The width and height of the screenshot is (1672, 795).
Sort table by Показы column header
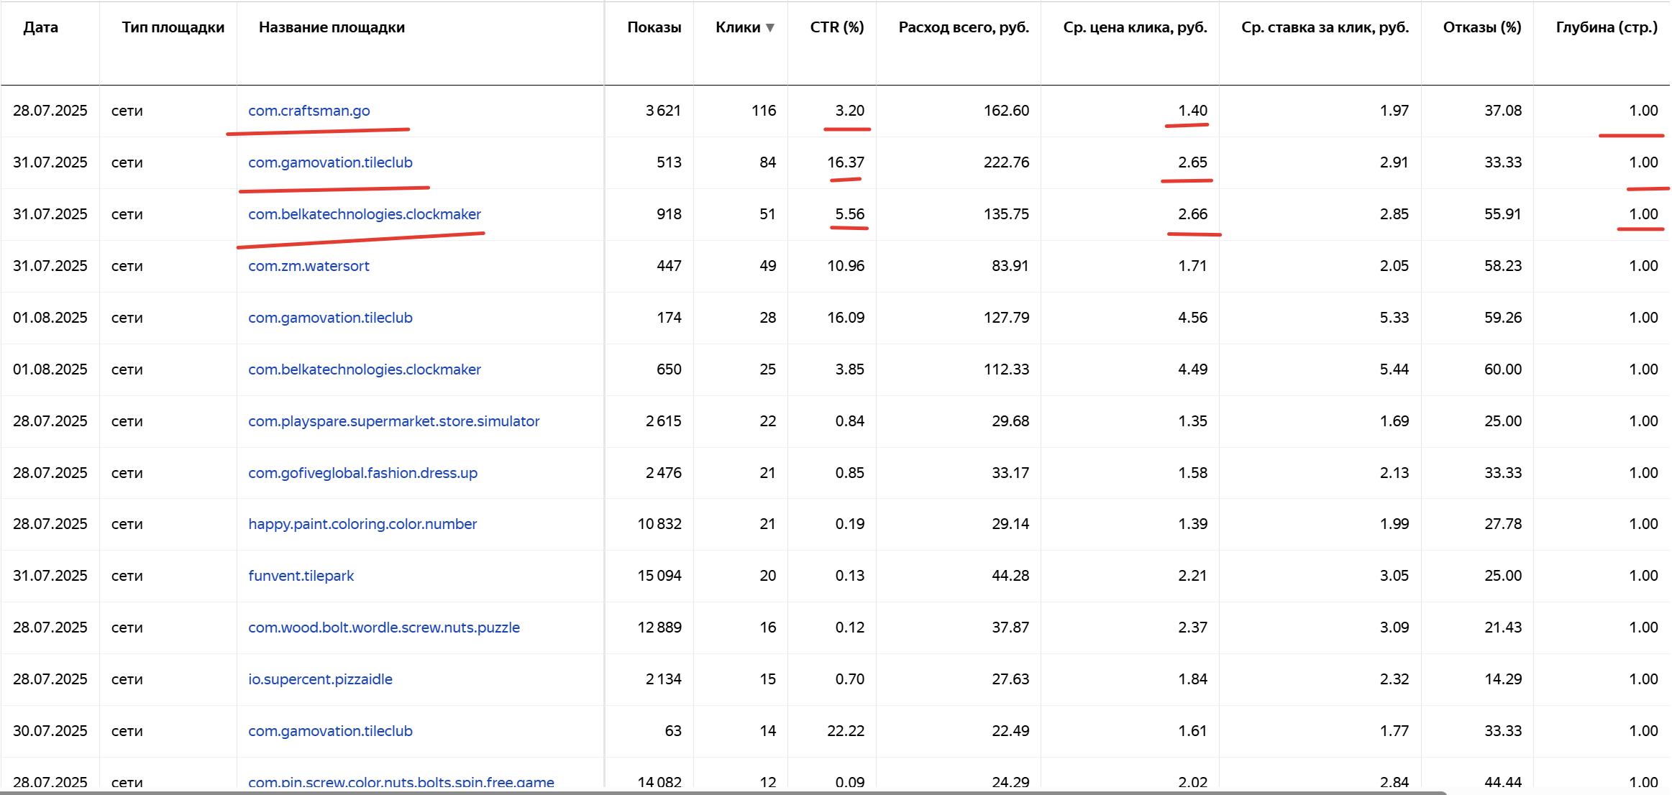pos(654,27)
